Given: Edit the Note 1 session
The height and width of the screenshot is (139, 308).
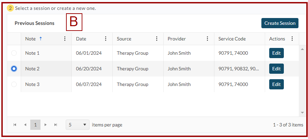Looking at the screenshot, I should (x=276, y=53).
